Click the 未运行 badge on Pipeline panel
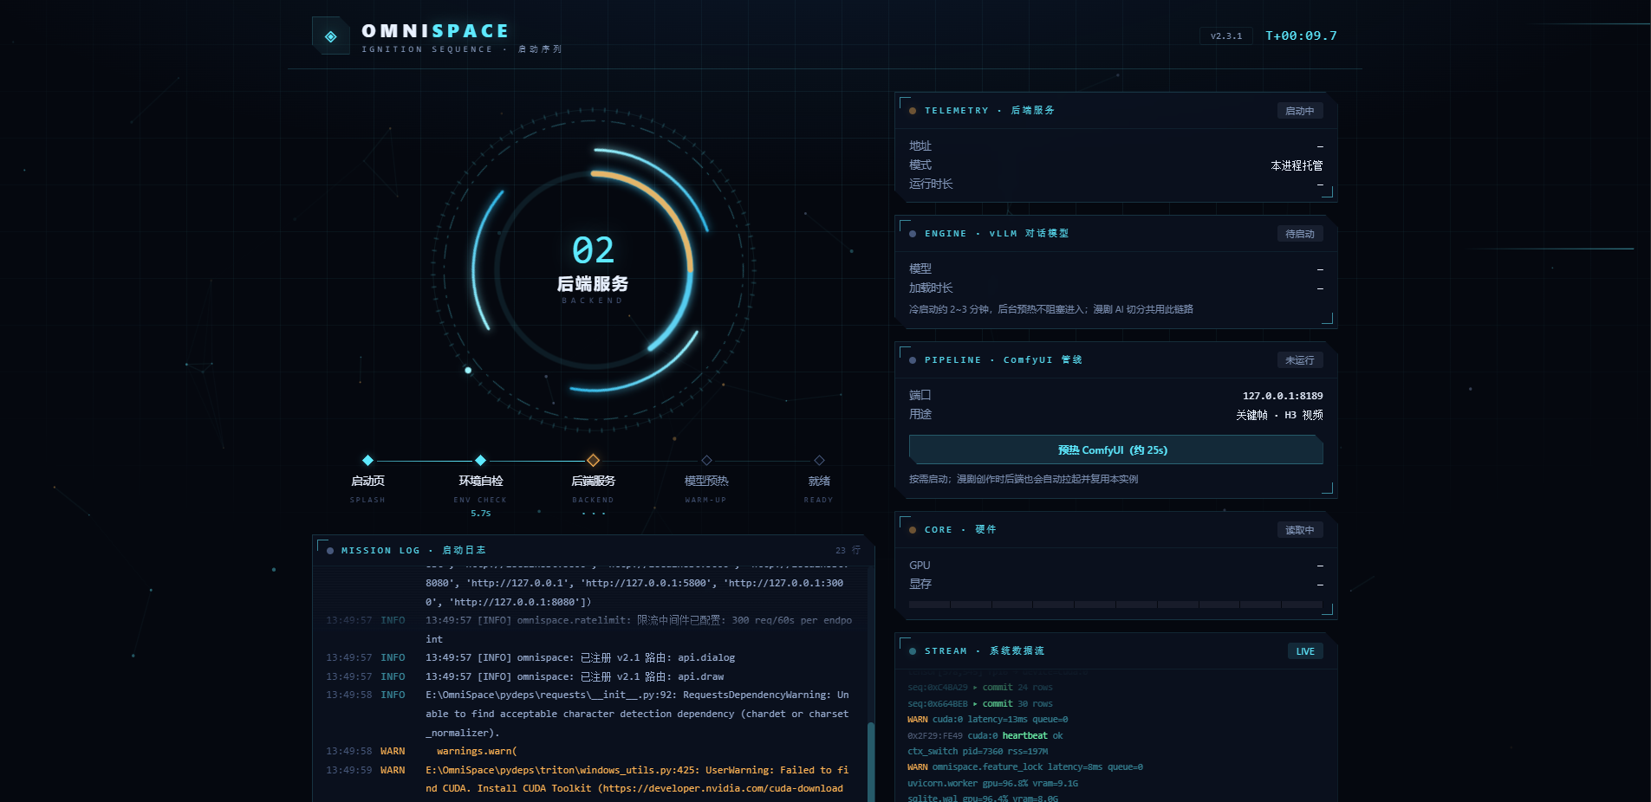The image size is (1651, 802). tap(1299, 360)
